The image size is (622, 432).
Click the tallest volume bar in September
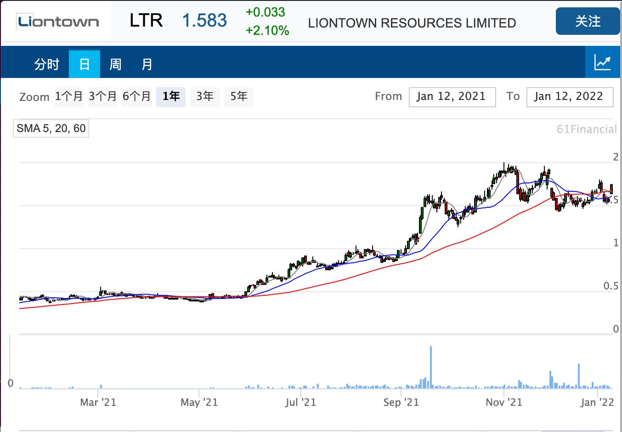pos(431,367)
